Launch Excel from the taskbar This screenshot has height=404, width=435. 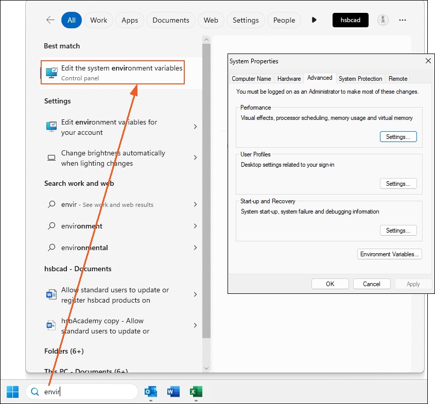click(196, 392)
